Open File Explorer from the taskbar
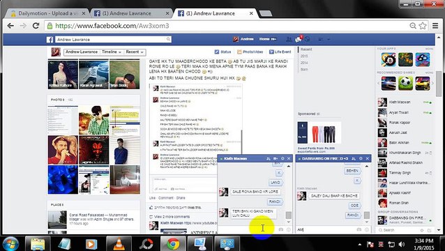Image resolution: width=445 pixels, height=251 pixels. click(38, 244)
